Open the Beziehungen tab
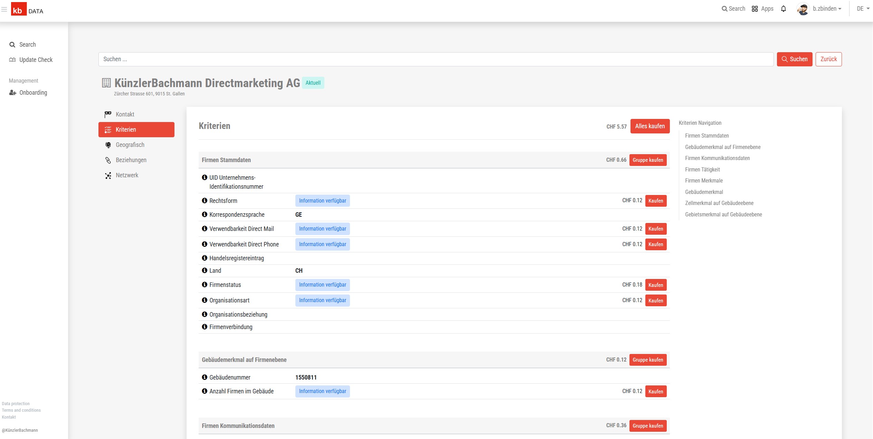The image size is (873, 439). (x=131, y=160)
